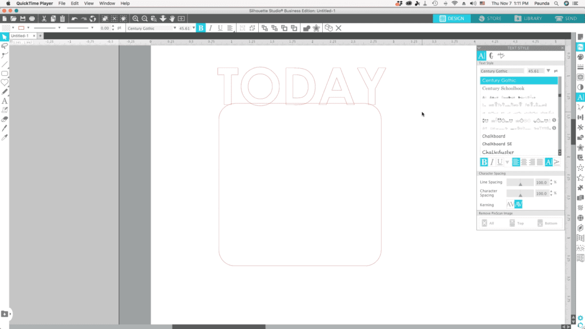This screenshot has width=585, height=329.
Task: Toggle bold formatting in the Text Style panel
Action: [484, 162]
